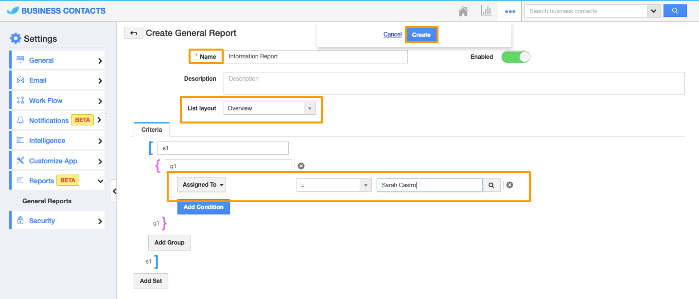Open the bar chart reports icon
699x299 pixels.
tap(486, 11)
